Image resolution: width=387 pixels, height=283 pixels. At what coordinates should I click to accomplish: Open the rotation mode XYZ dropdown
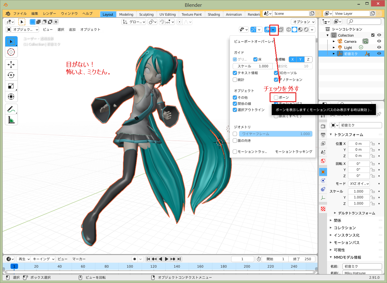[359, 184]
